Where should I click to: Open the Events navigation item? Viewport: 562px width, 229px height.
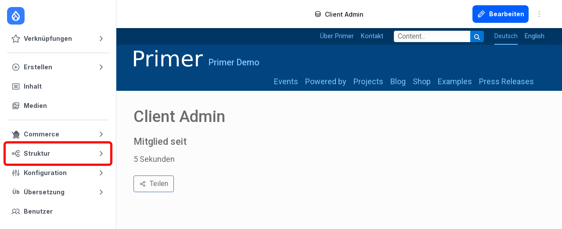pos(286,82)
